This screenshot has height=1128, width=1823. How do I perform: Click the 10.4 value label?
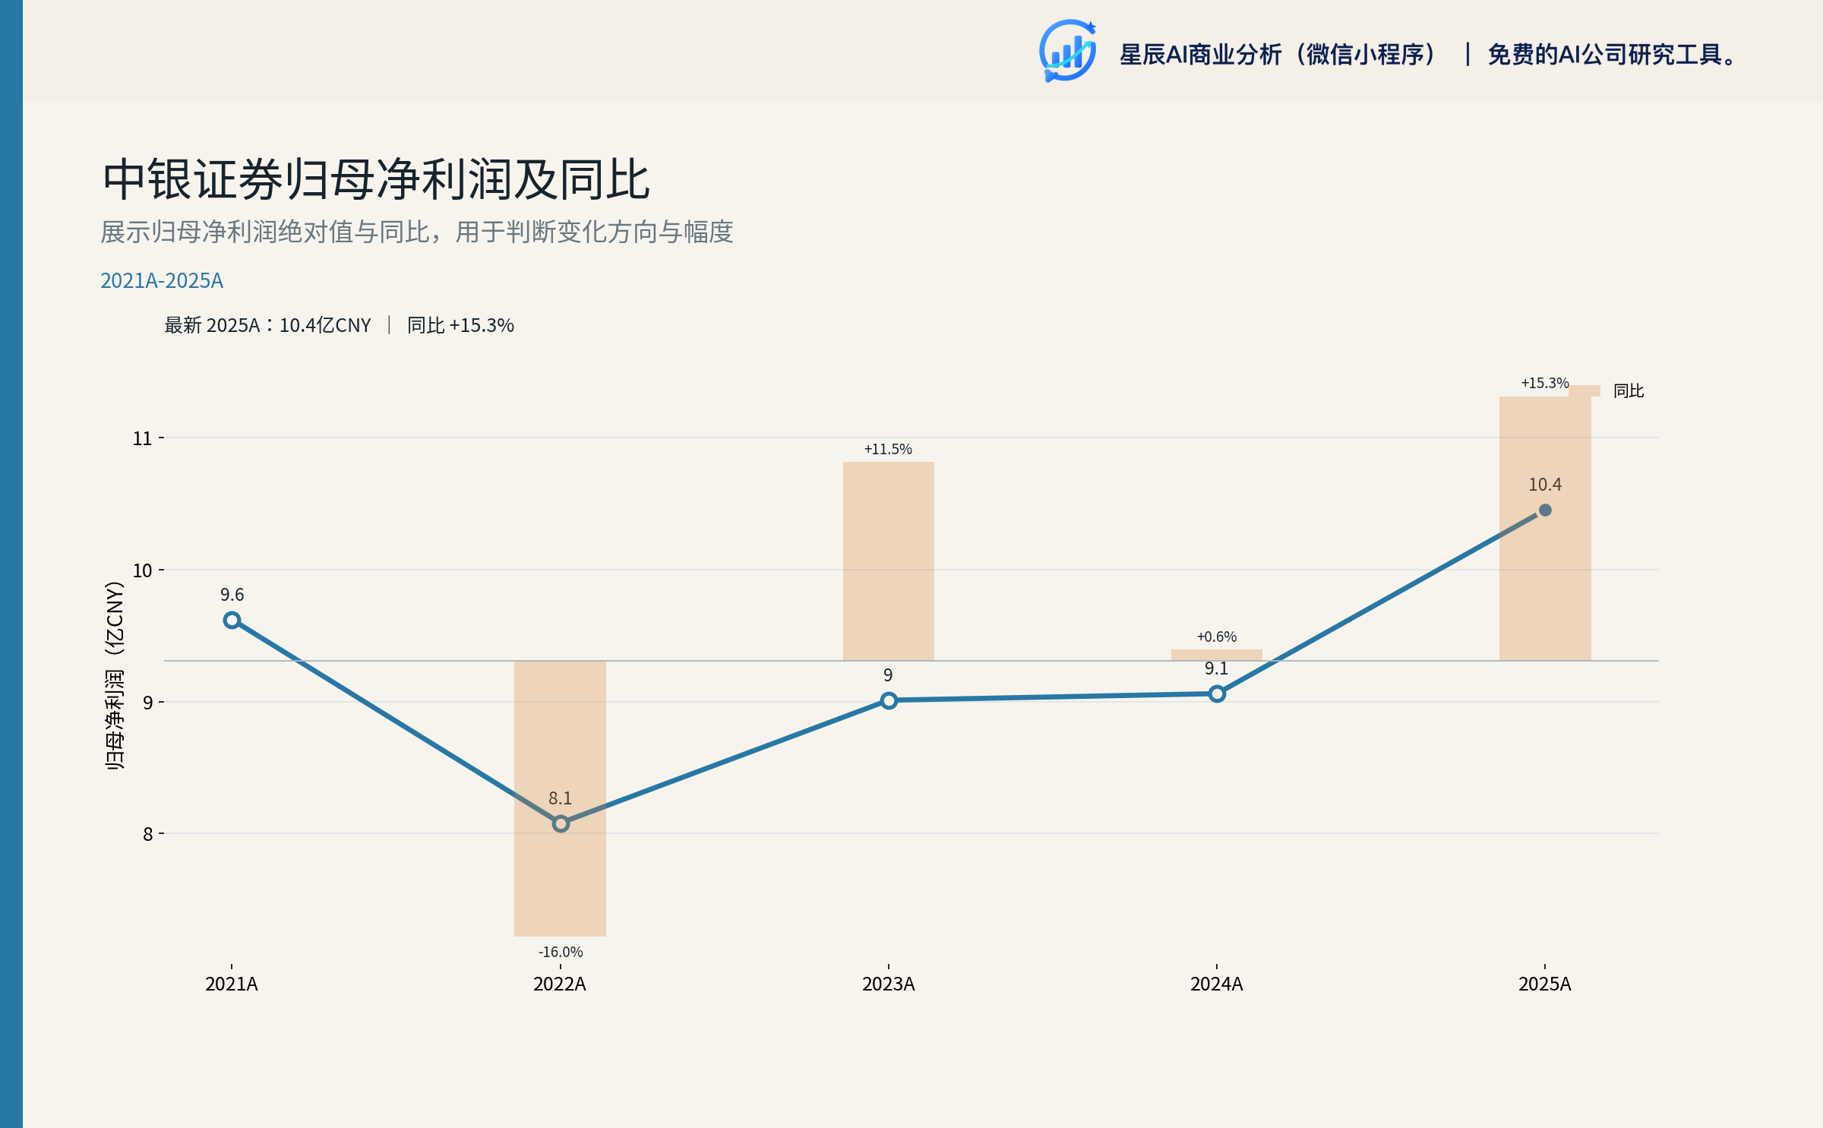pos(1545,485)
